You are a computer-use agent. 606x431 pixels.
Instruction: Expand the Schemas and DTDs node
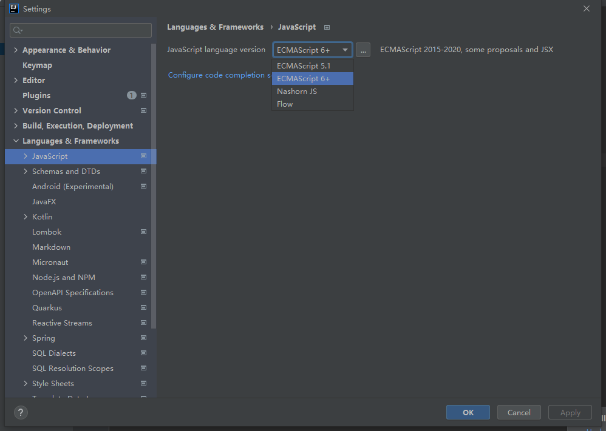26,172
